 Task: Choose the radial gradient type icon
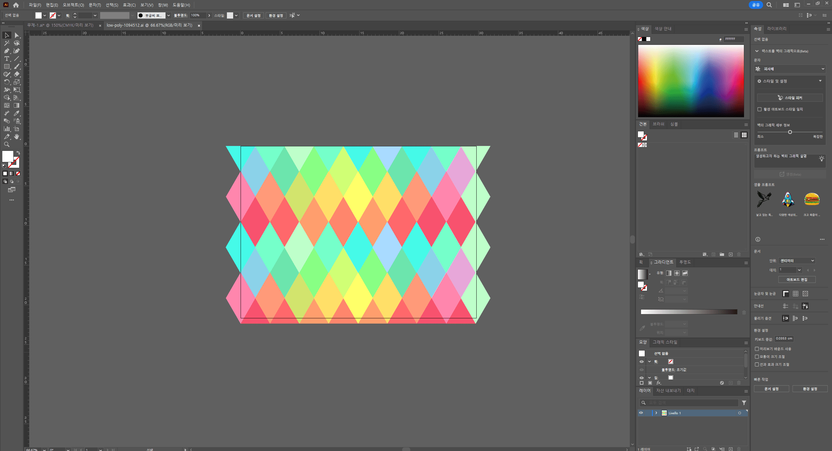click(677, 273)
